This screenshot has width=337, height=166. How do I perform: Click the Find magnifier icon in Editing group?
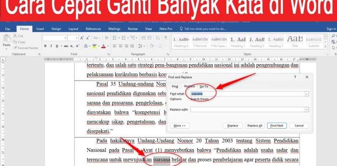pos(334,36)
